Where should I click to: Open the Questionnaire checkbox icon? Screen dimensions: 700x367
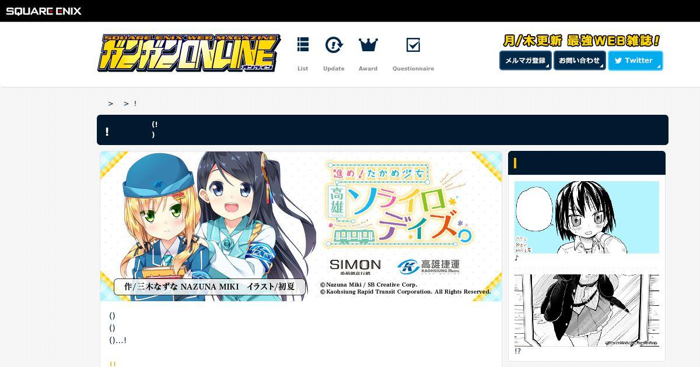coord(413,45)
